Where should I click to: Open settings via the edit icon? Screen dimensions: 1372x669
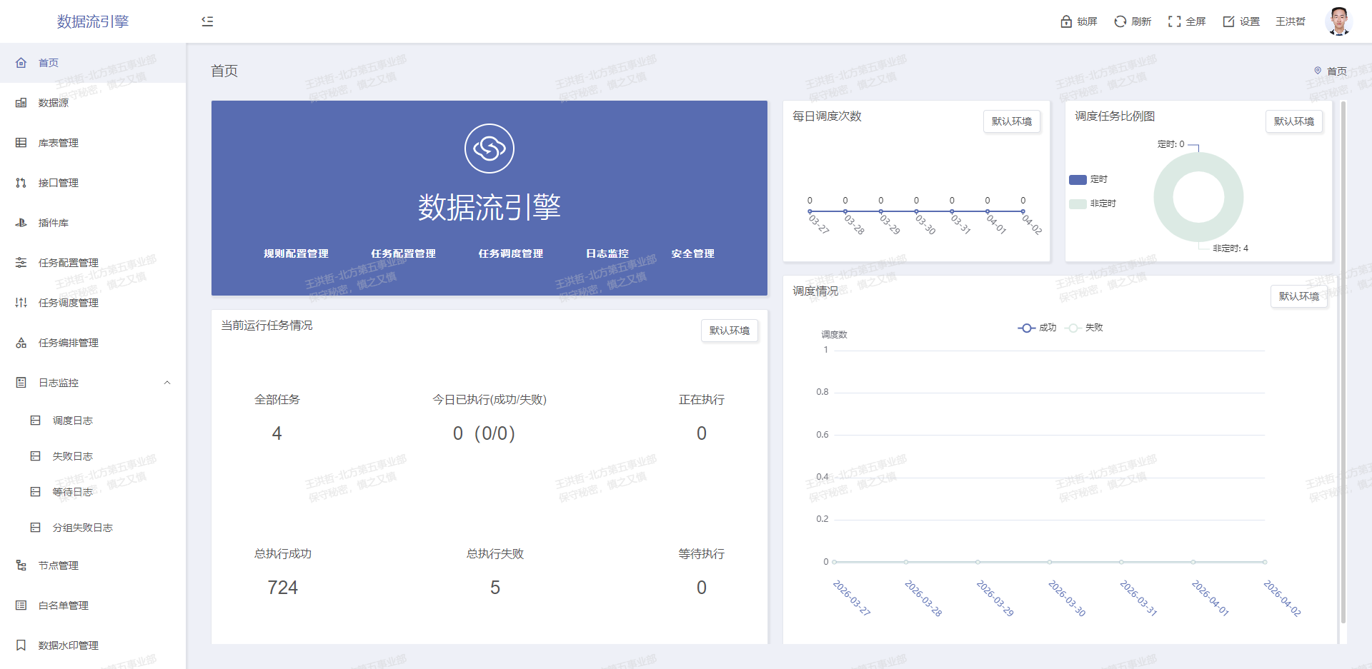tap(1228, 21)
